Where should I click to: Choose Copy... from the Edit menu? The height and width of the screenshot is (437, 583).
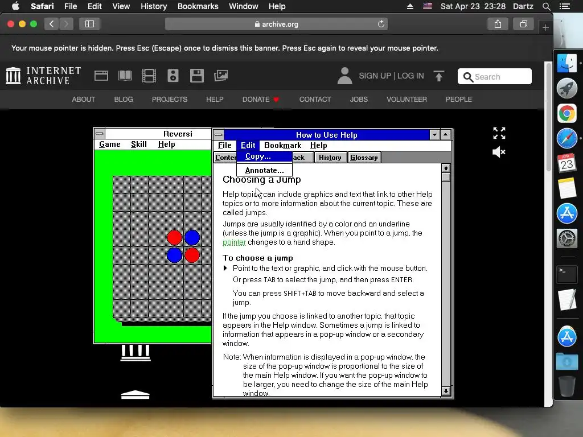(x=264, y=156)
